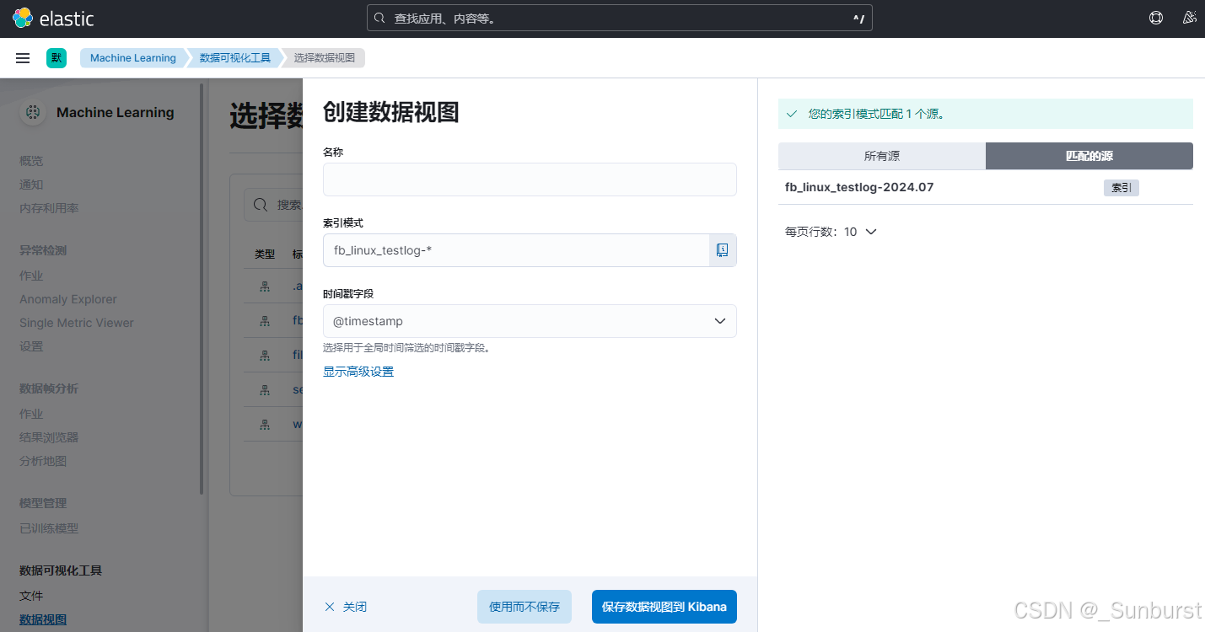Click the 默 space avatar icon
Viewport: 1205px width, 632px height.
pyautogui.click(x=56, y=57)
